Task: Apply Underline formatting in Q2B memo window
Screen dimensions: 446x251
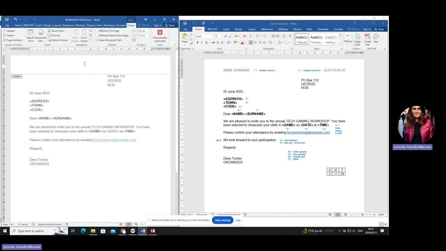Action: pos(206,43)
